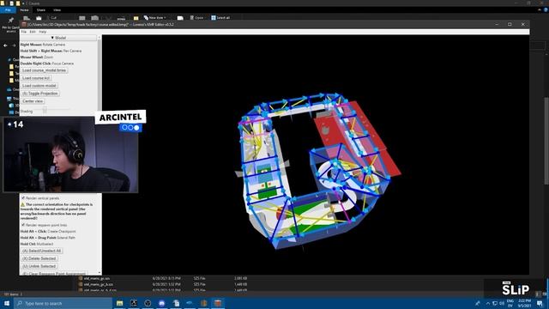This screenshot has height=309, width=549.
Task: Click the side panel's scroll-down arrow
Action: point(100,273)
